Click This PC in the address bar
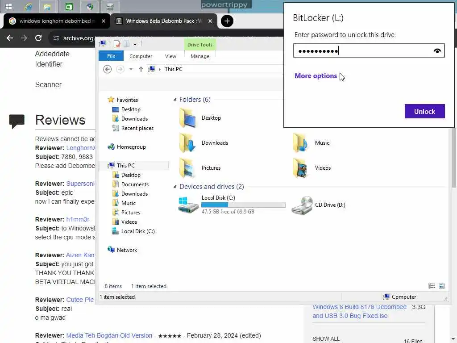Viewport: 457px width, 343px height. (x=173, y=69)
